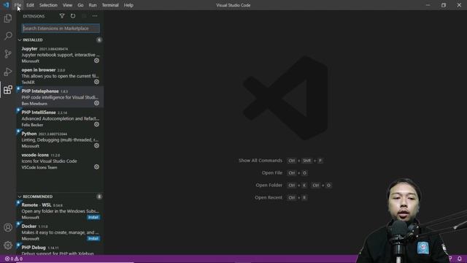Open the View menu
467x263 pixels.
point(67,5)
